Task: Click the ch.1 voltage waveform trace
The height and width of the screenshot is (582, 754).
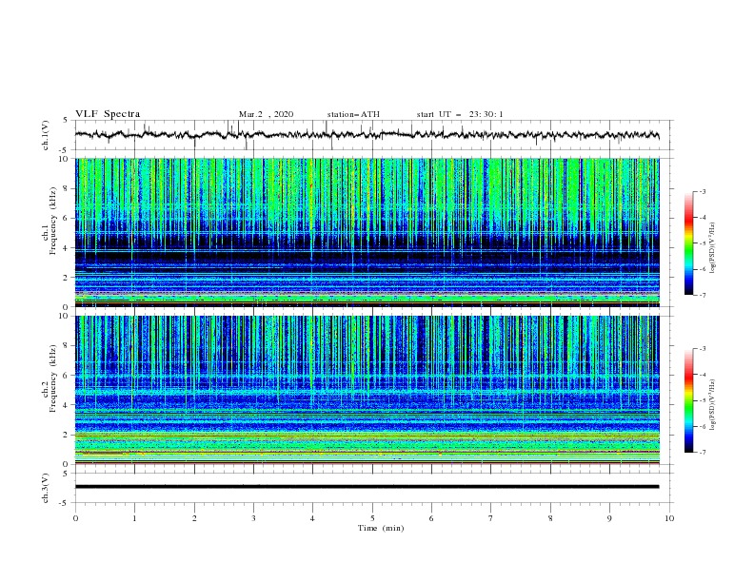Action: 367,135
